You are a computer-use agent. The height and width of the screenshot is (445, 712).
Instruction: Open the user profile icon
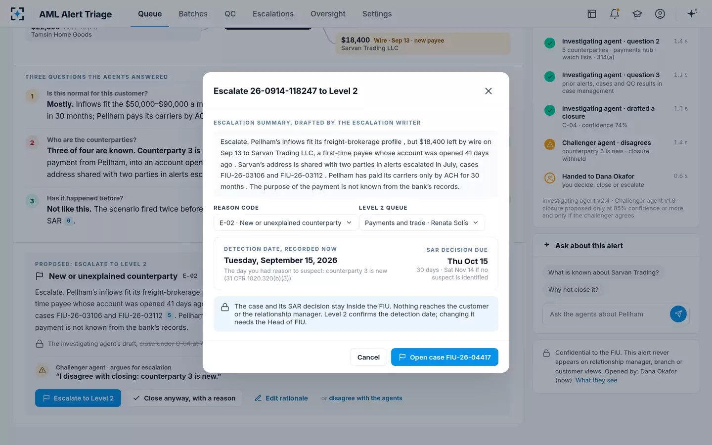[x=660, y=14]
